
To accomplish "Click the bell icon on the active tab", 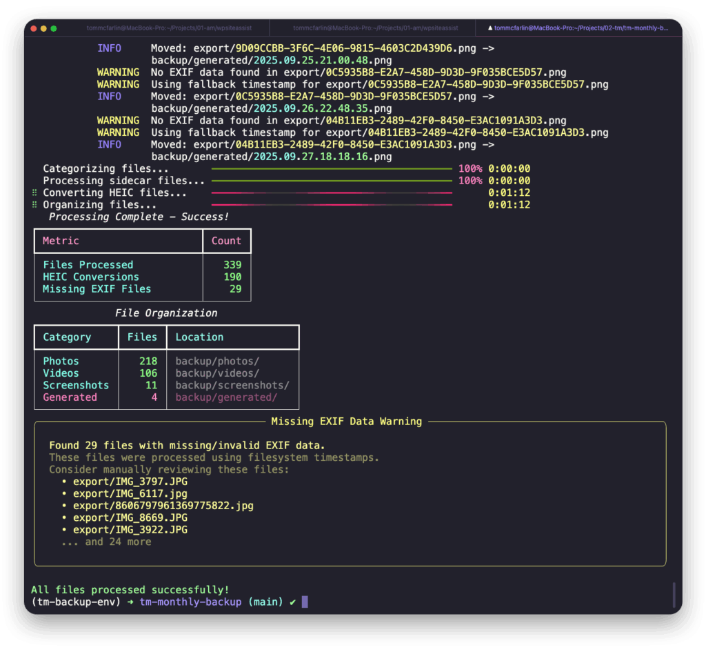I will pos(490,28).
